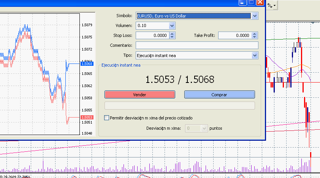
Task: Decrease Take Profit with the down arrow
Action: coord(255,37)
